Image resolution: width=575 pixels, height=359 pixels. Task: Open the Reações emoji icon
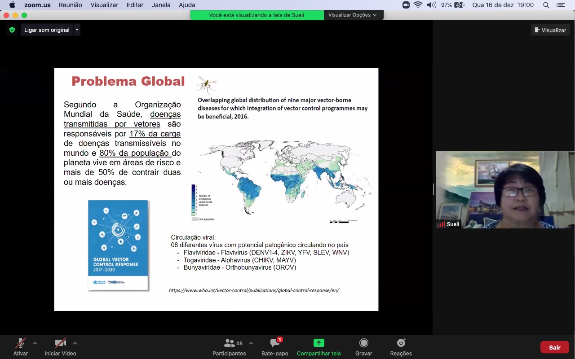pos(401,343)
